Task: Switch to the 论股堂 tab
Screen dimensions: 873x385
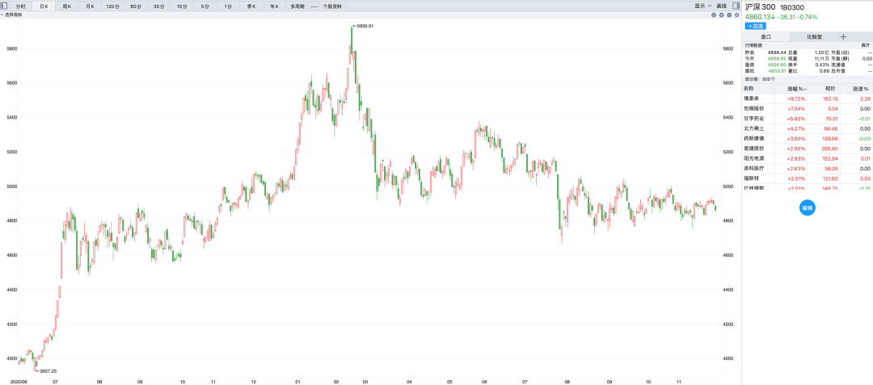Action: pyautogui.click(x=813, y=36)
